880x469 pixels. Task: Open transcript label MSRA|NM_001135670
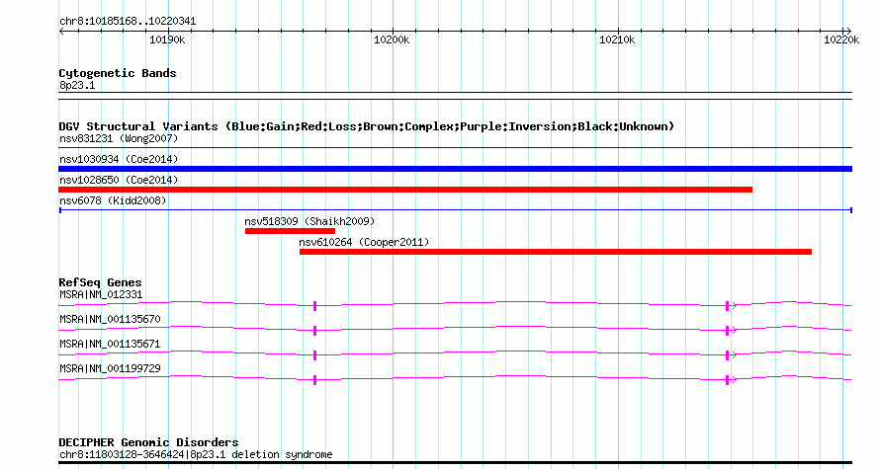(x=110, y=319)
